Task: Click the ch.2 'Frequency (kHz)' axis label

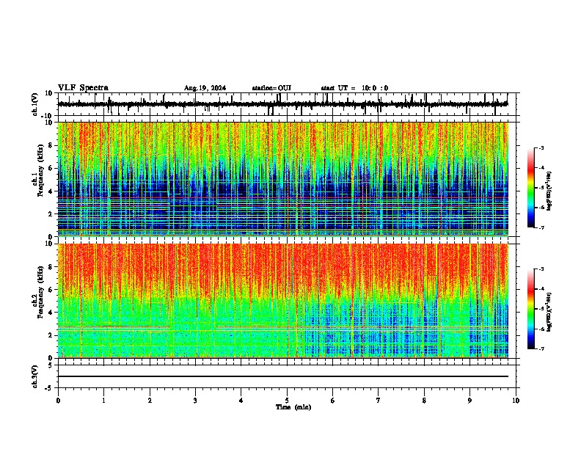Action: tap(41, 292)
